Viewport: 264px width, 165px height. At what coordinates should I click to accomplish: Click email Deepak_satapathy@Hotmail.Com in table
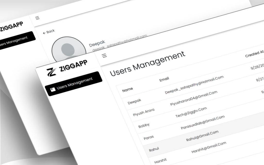pyautogui.click(x=194, y=85)
